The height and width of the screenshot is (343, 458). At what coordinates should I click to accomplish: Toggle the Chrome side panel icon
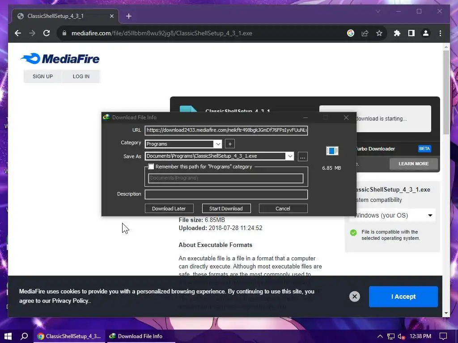click(x=411, y=33)
